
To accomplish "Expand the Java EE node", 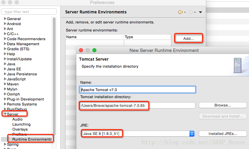I will click(5, 69).
